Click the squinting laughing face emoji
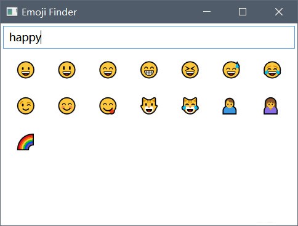298x226 pixels. [x=190, y=70]
